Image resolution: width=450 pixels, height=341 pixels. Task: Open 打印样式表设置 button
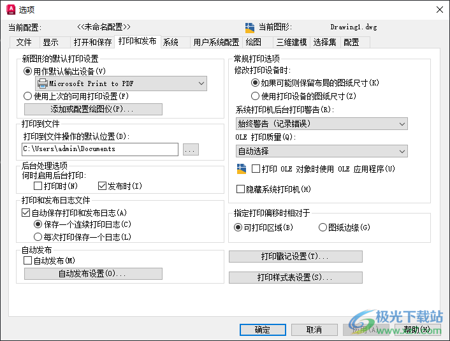coord(296,277)
